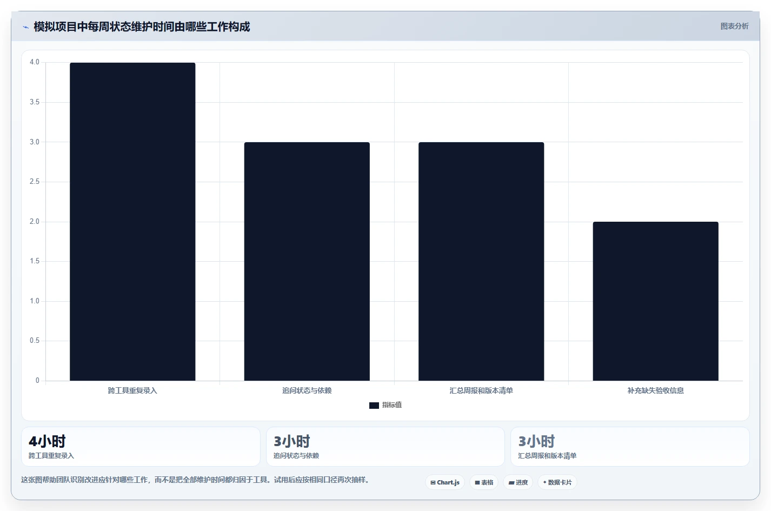Toggle the 指标值 legend color swatch
771x511 pixels.
(x=374, y=406)
